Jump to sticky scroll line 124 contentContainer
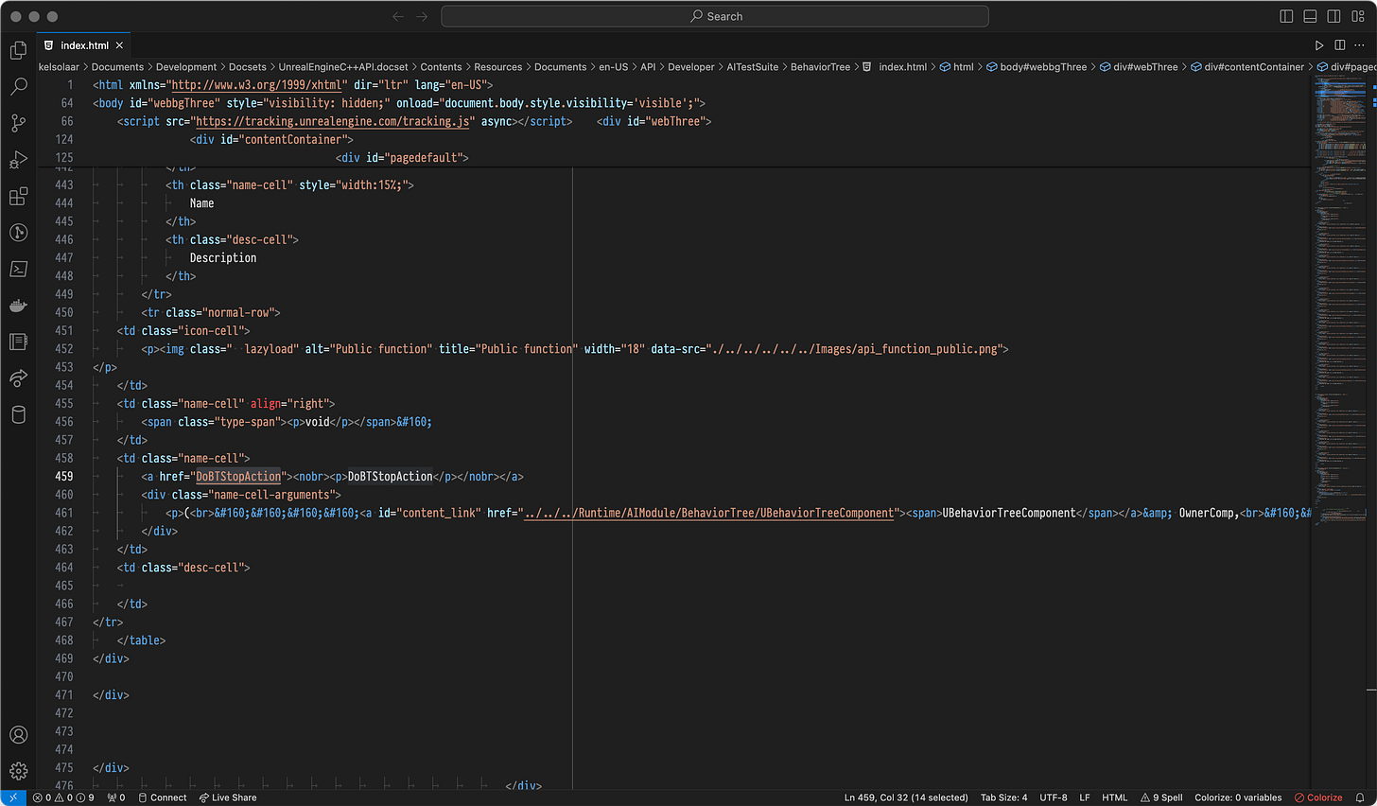This screenshot has height=806, width=1377. click(x=270, y=140)
